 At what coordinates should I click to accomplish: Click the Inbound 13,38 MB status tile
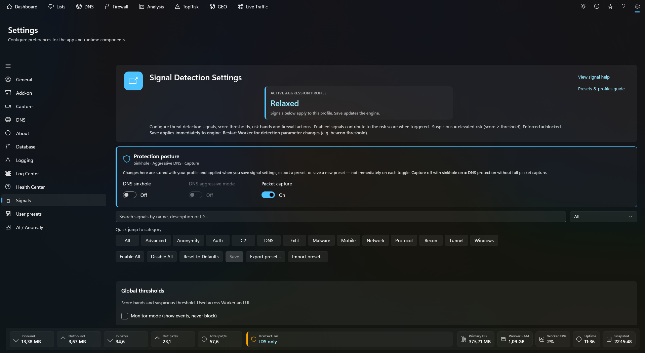(32, 339)
